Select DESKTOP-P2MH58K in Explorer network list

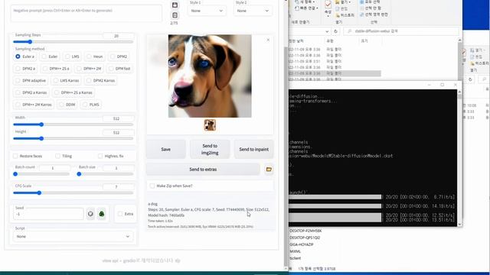[305, 231]
